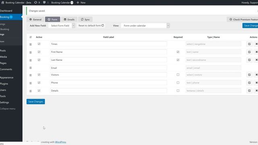Viewport: 258px width, 145px height.
Task: Toggle the Active checkbox for Last Name
Action: (39, 60)
